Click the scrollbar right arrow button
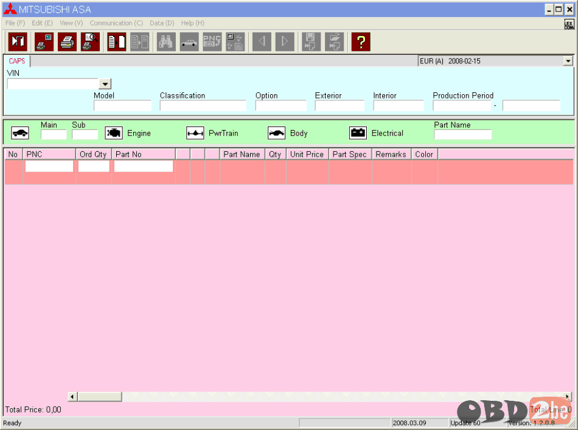Image resolution: width=578 pixels, height=430 pixels. coord(567,397)
